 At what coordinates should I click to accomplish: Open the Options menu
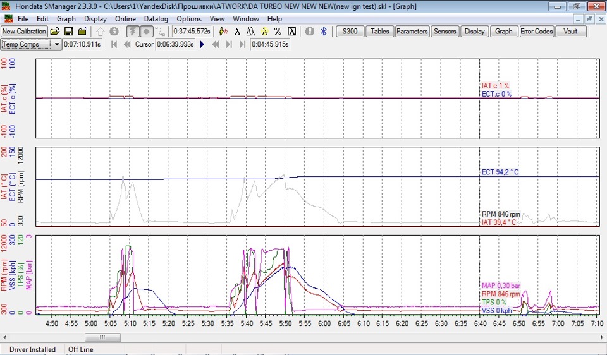(189, 18)
